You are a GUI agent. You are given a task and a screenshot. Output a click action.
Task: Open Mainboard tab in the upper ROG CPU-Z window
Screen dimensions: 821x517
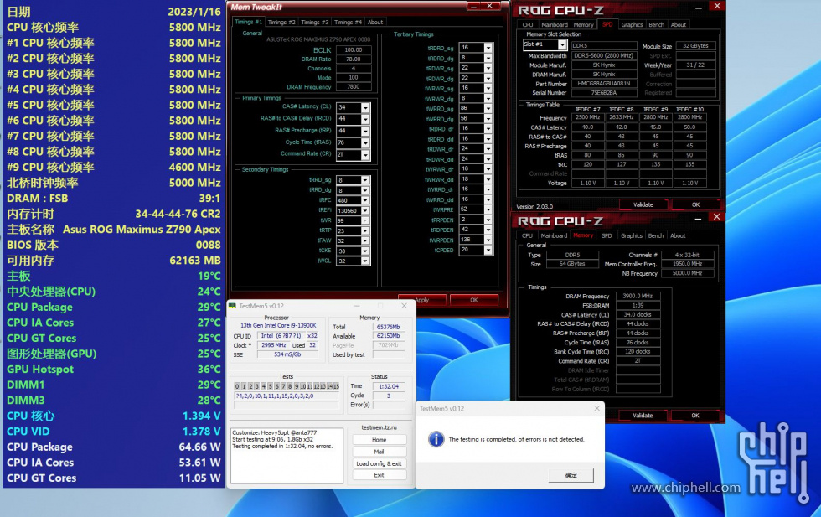pyautogui.click(x=555, y=24)
